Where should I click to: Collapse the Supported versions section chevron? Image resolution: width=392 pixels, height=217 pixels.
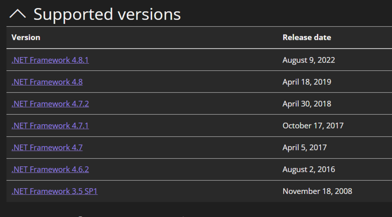[x=18, y=14]
